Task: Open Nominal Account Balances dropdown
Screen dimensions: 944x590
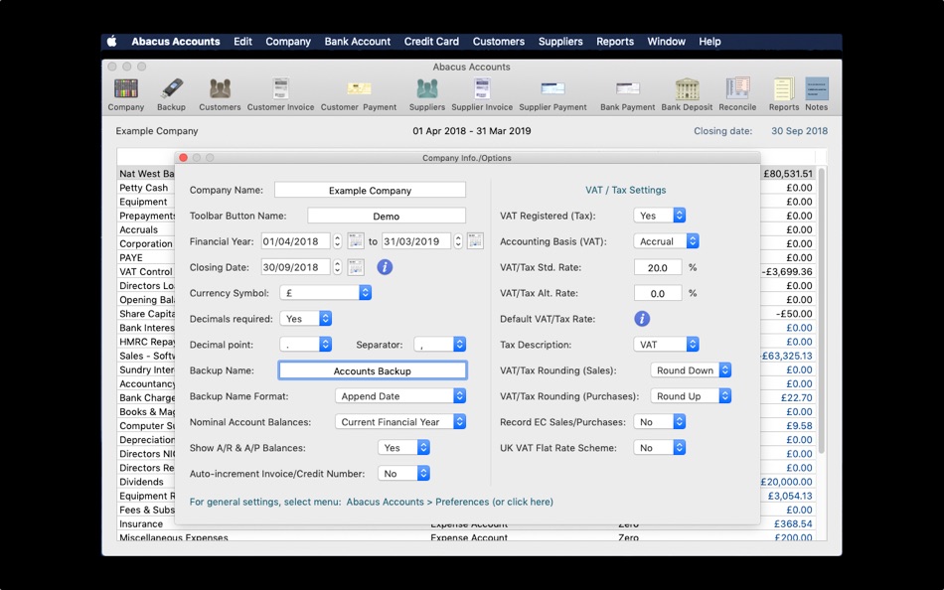Action: [400, 422]
